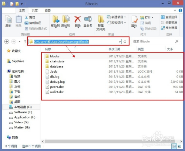Open the New item (新建项目) dropdown

coord(116,17)
